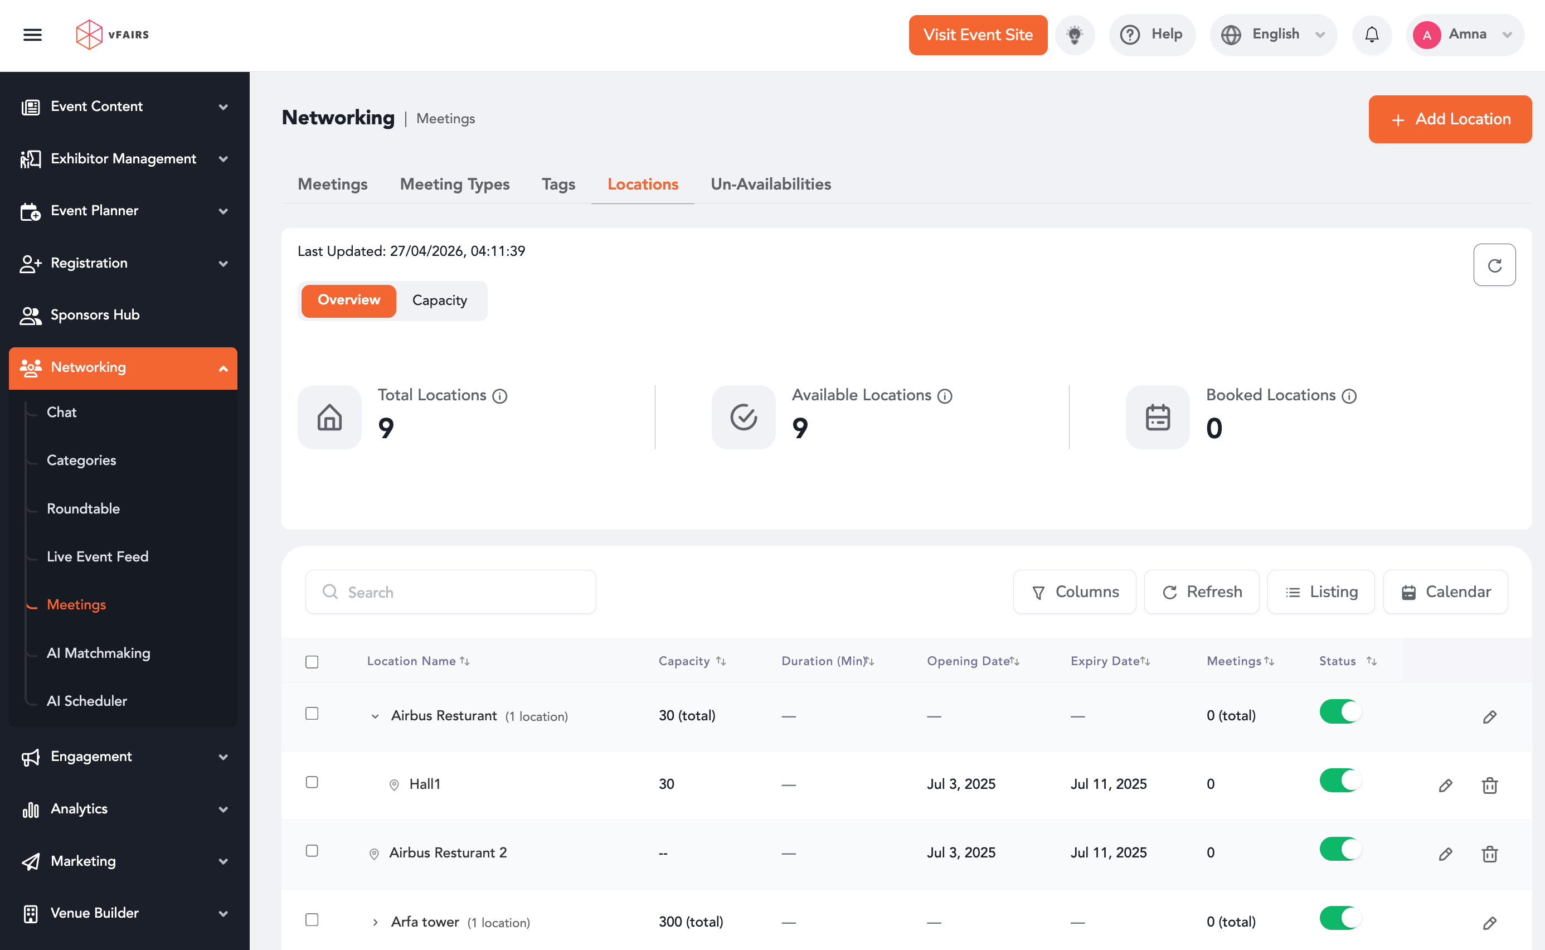Image resolution: width=1545 pixels, height=950 pixels.
Task: Open the hamburger menu icon
Action: 32,35
